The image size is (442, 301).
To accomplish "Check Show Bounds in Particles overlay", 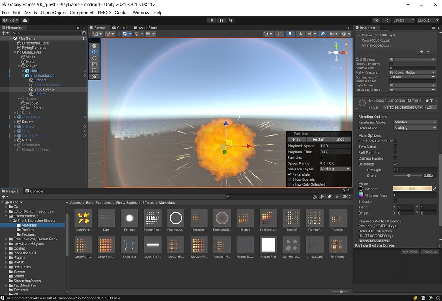I will pyautogui.click(x=289, y=179).
